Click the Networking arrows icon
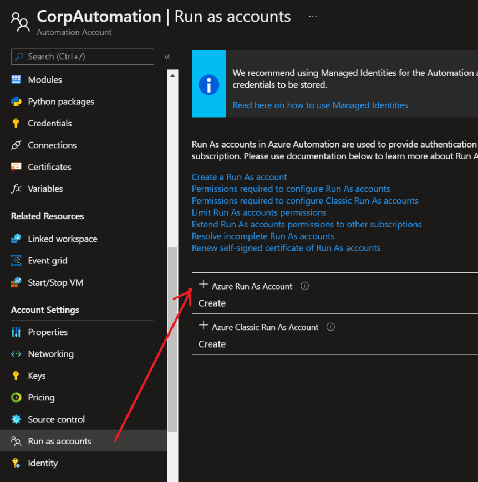Image resolution: width=478 pixels, height=482 pixels. pyautogui.click(x=16, y=354)
